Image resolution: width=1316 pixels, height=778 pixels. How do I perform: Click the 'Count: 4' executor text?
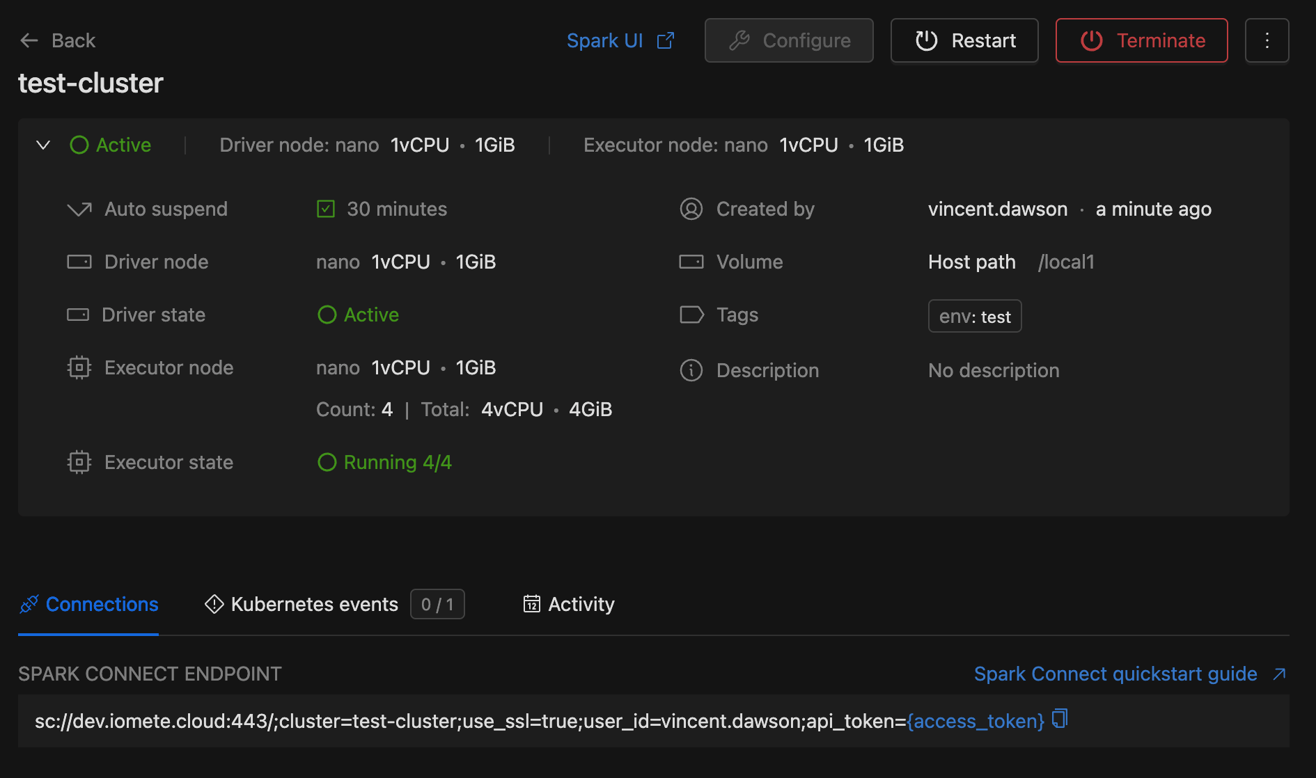click(x=354, y=409)
